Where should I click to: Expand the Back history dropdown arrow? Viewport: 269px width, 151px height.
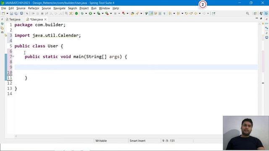click(x=200, y=13)
